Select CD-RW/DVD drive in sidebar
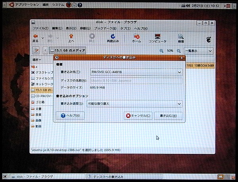 pos(42,96)
